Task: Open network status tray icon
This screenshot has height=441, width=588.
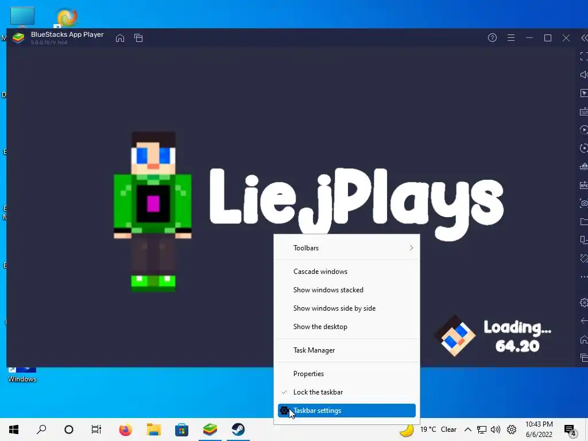Action: 482,430
